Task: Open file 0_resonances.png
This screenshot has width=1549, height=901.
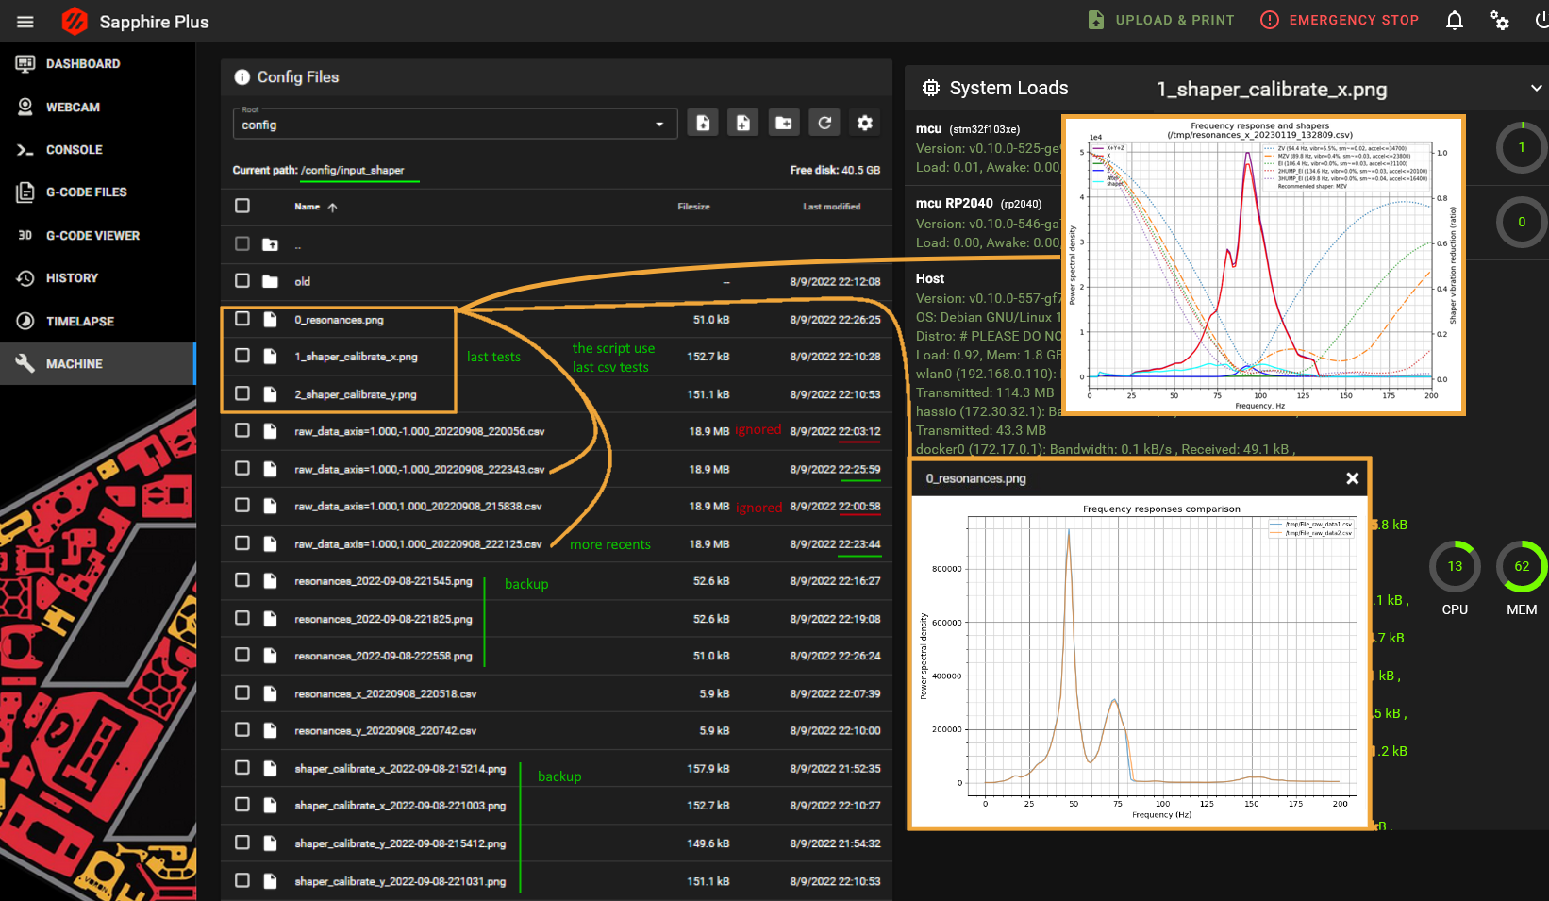Action: click(339, 320)
